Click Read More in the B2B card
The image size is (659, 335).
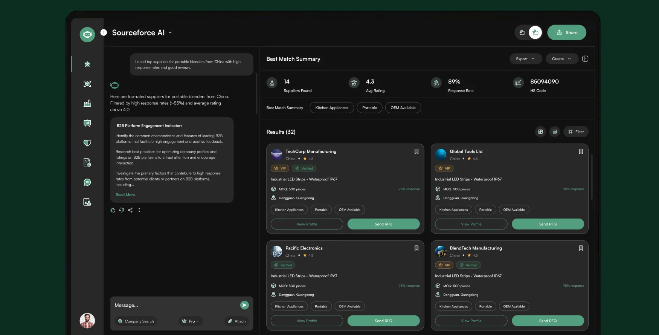click(125, 195)
